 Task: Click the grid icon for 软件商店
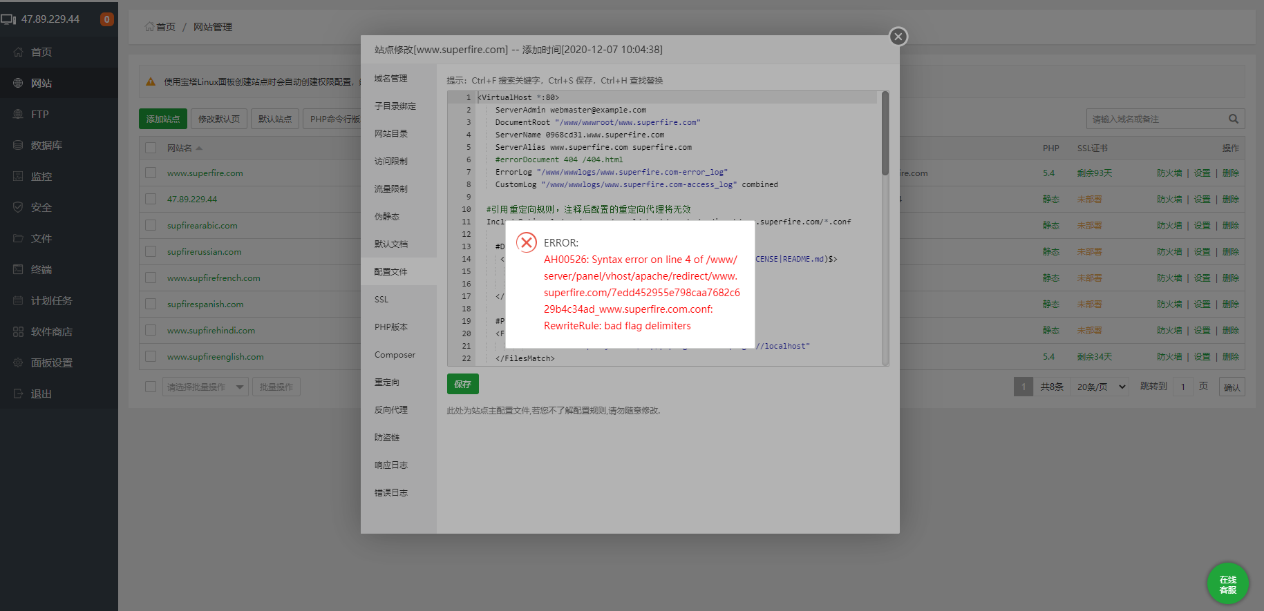pos(18,331)
